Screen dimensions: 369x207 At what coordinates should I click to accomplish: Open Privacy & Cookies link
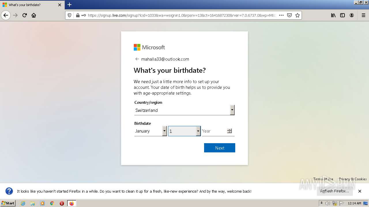point(353,179)
